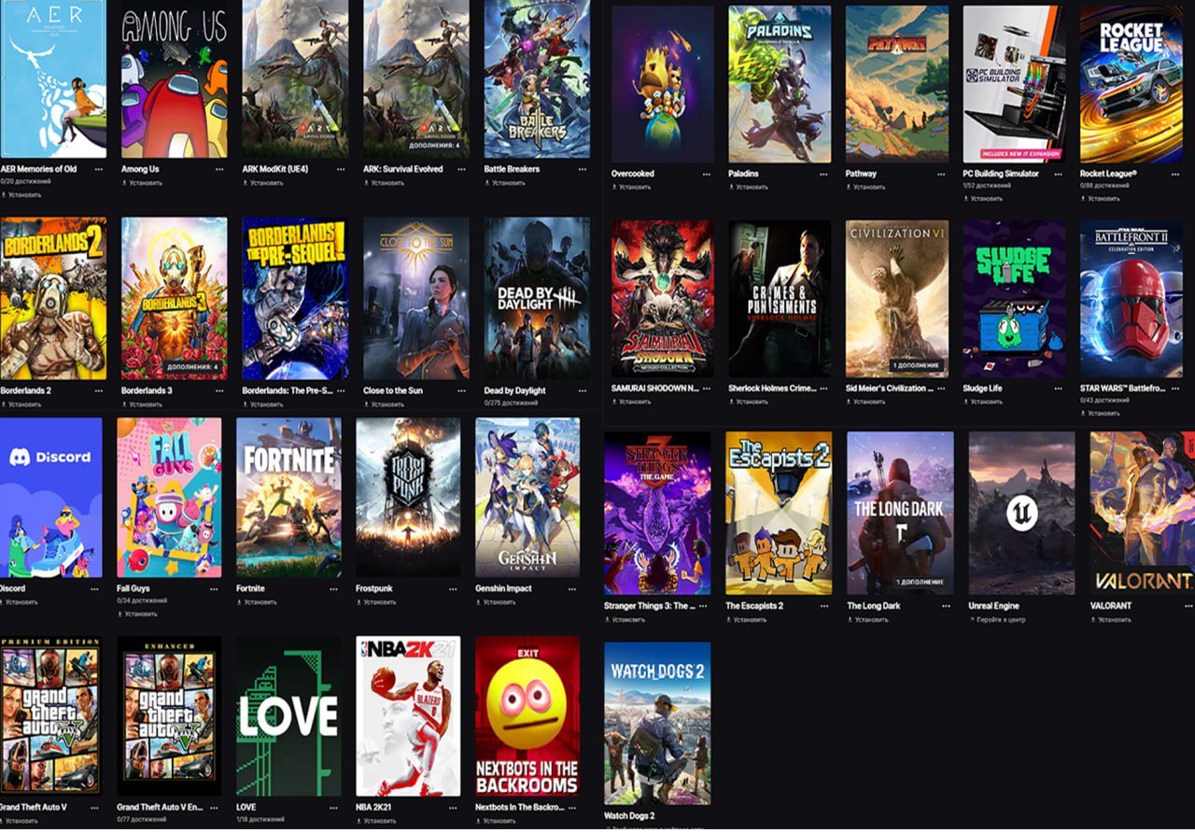Click Перейти в центр under Unreal Engine
1195x833 pixels.
(1000, 619)
